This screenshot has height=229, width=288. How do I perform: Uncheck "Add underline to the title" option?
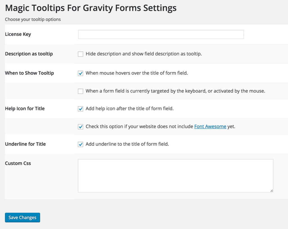click(80, 144)
